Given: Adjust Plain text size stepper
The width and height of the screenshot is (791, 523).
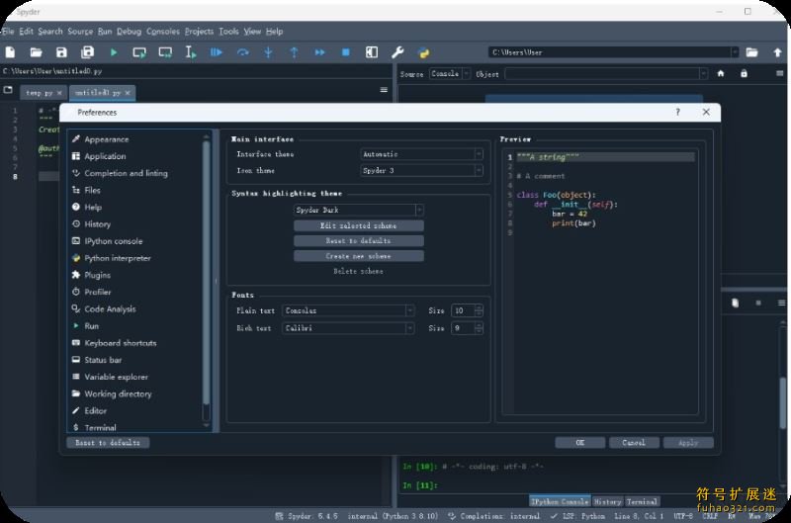Looking at the screenshot, I should point(479,310).
